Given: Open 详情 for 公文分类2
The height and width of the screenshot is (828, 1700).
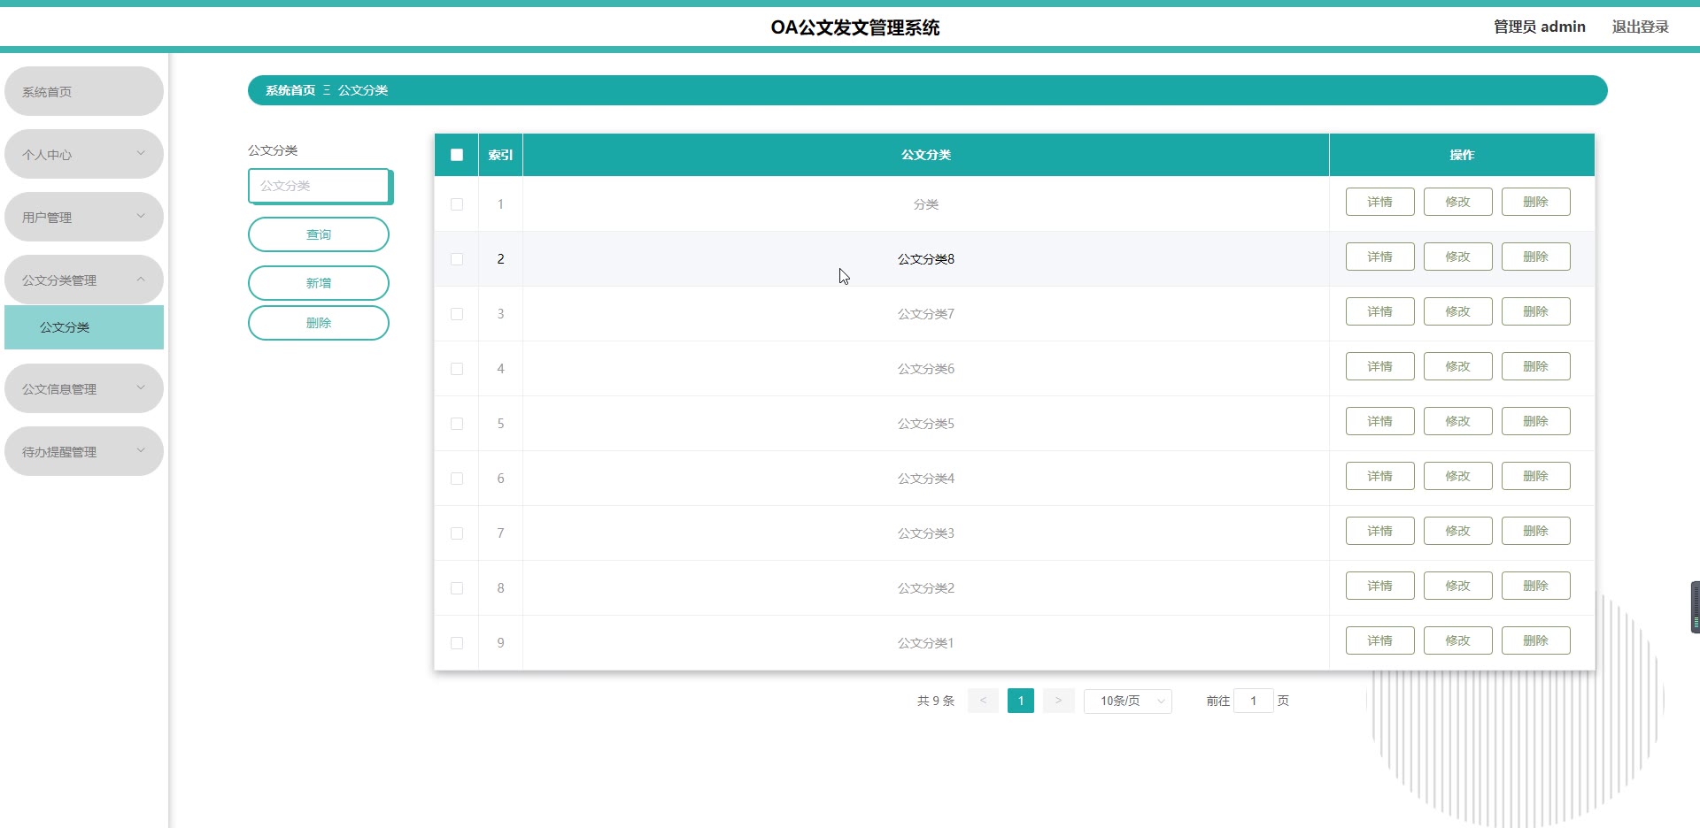Looking at the screenshot, I should (1380, 586).
